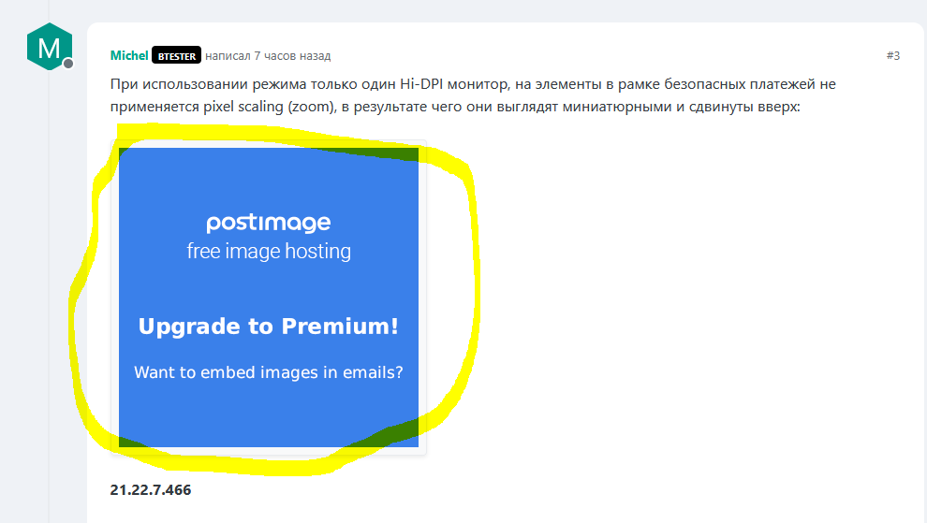Click the black BTESTER badge
927x523 pixels.
(x=176, y=55)
